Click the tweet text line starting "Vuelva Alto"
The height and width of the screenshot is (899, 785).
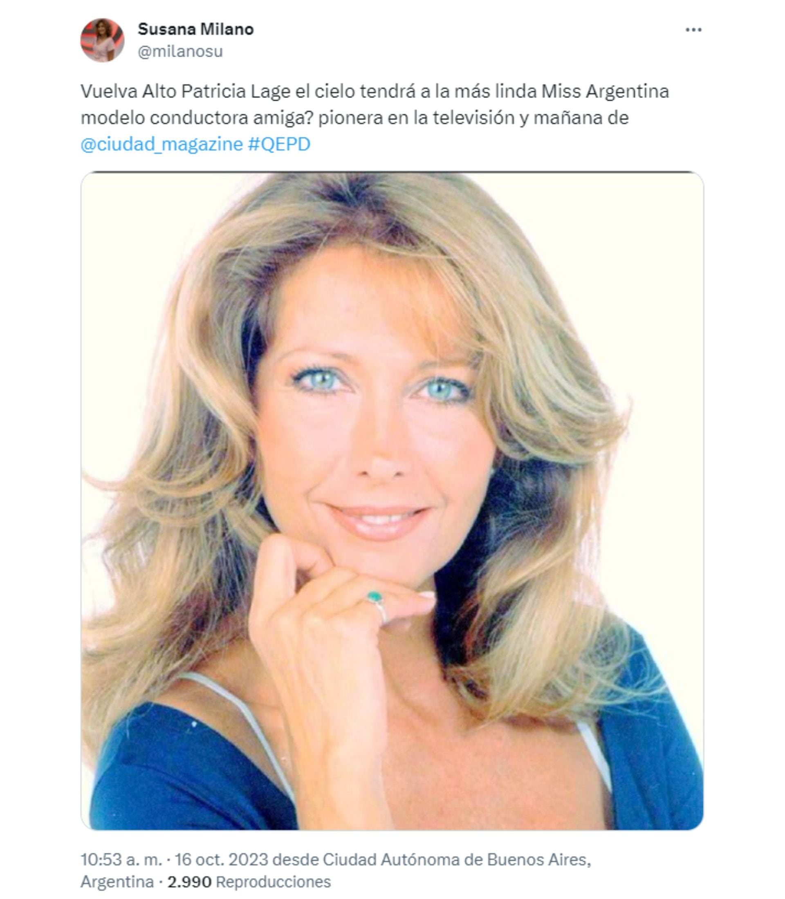pyautogui.click(x=375, y=92)
